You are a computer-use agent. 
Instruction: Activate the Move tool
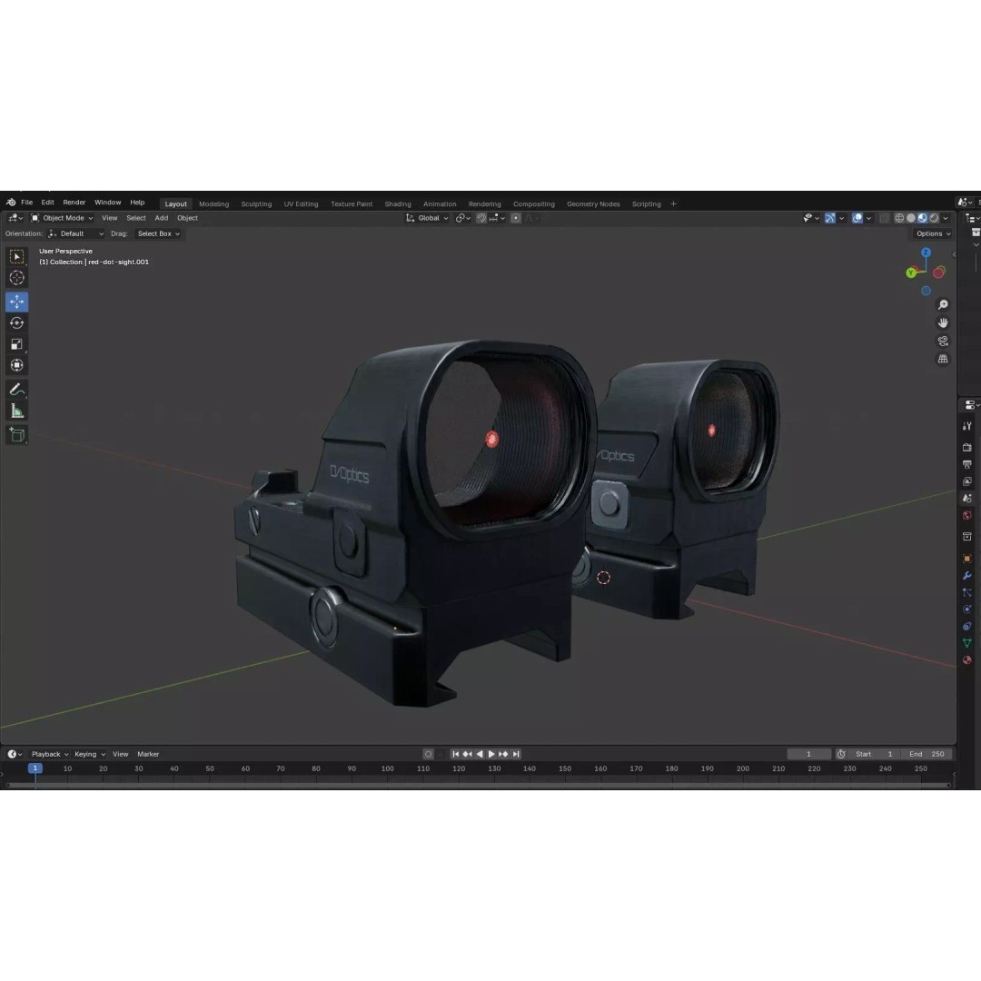coord(17,302)
